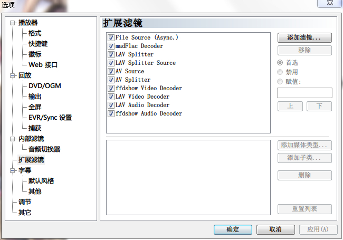Click the 赋值 value input field

pos(304,93)
